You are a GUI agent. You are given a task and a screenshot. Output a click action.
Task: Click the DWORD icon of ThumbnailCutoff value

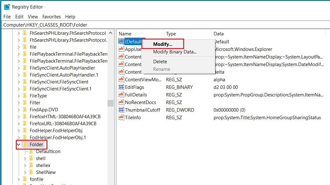(x=121, y=110)
